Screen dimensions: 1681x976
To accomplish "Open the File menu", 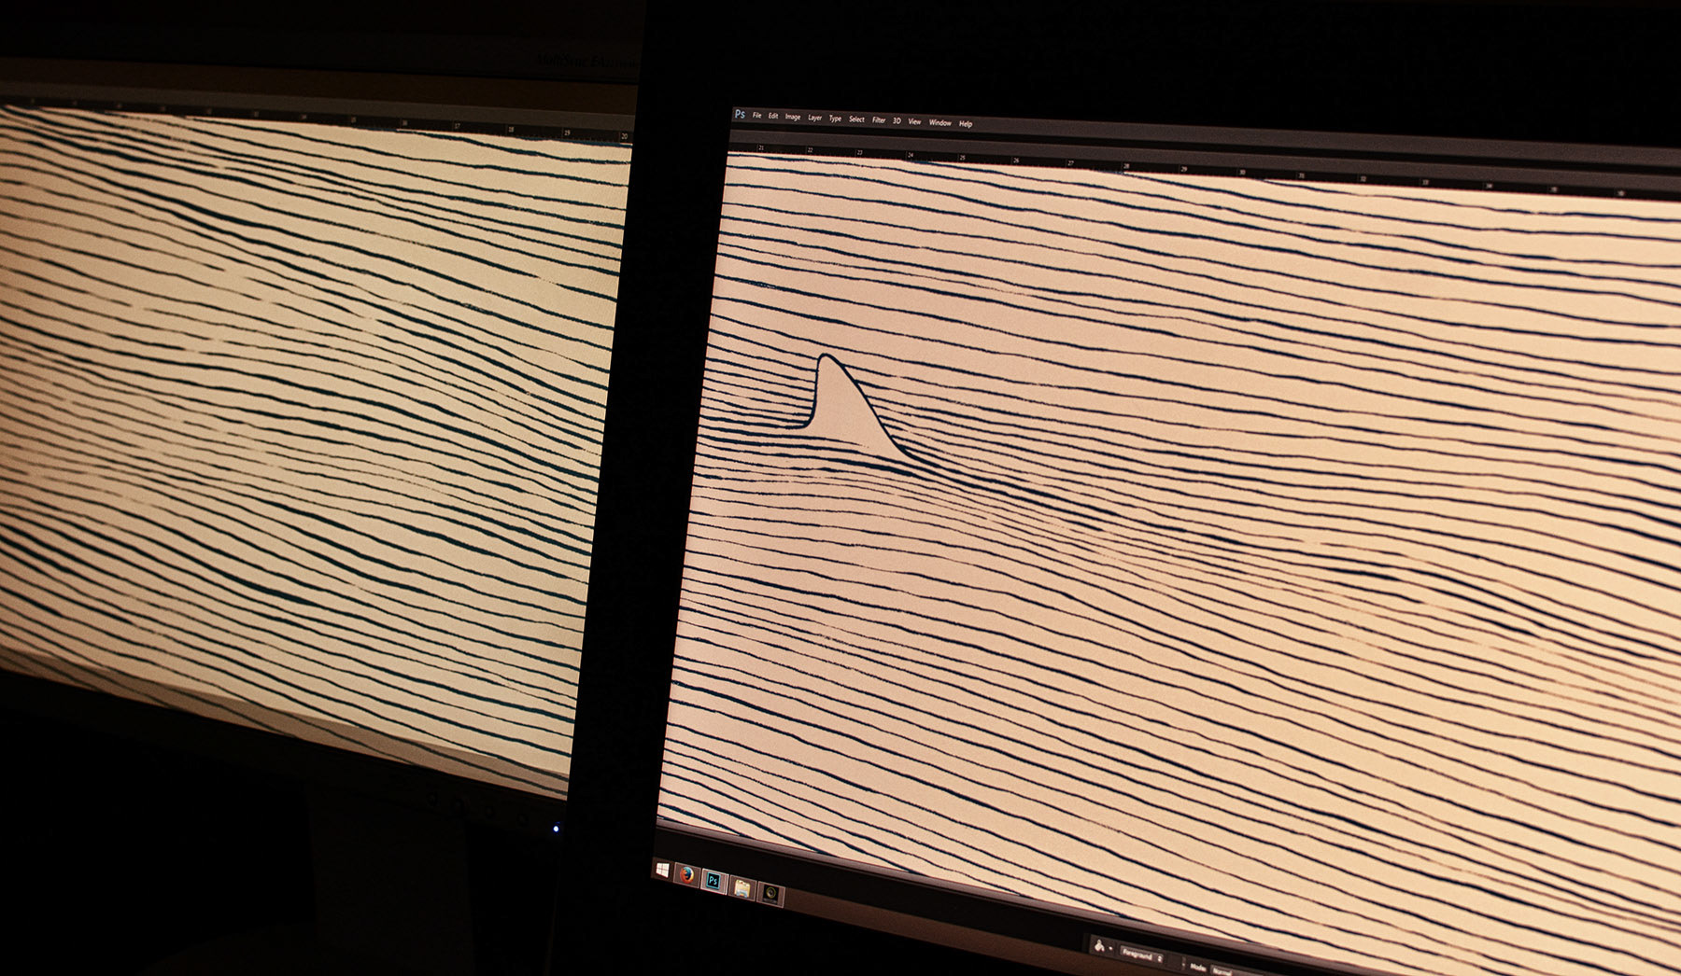I will [x=756, y=116].
